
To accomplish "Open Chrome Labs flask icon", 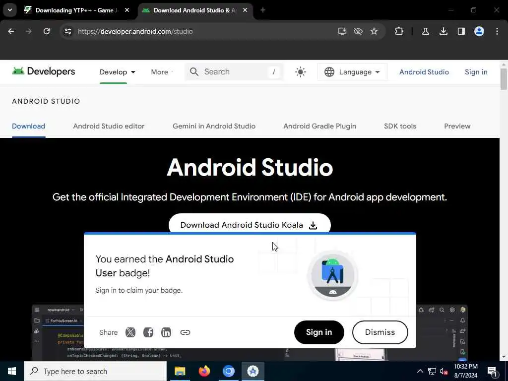I will tap(425, 31).
